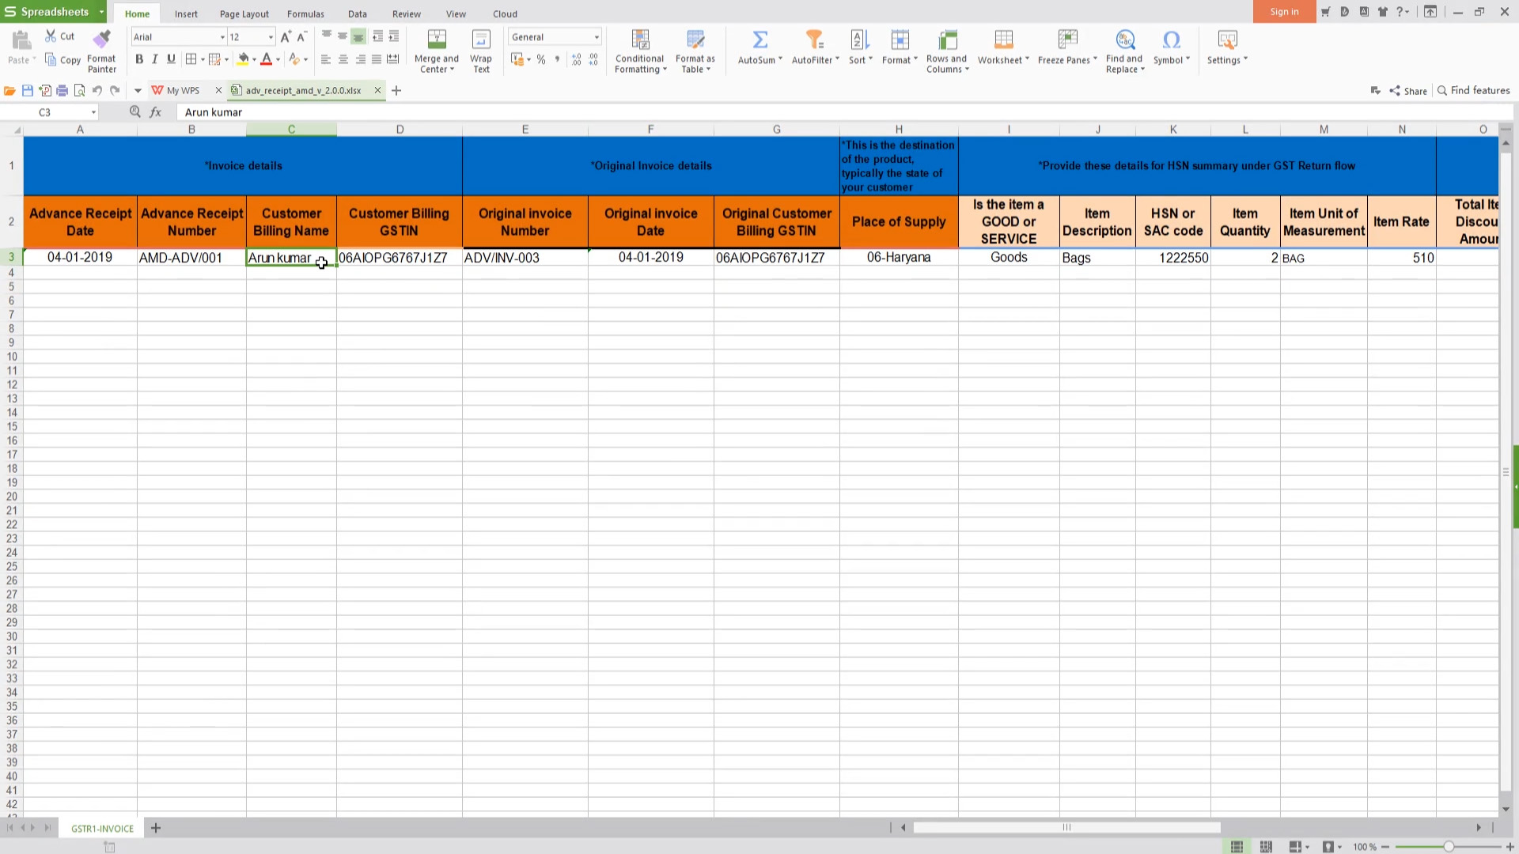The width and height of the screenshot is (1519, 854).
Task: Click the Home ribbon tab
Action: (137, 13)
